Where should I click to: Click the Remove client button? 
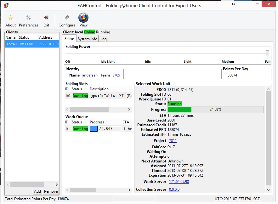[x=51, y=191]
